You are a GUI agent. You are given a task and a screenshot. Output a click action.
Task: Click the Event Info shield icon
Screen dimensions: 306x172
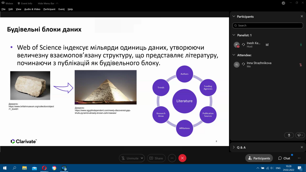tap(19, 3)
